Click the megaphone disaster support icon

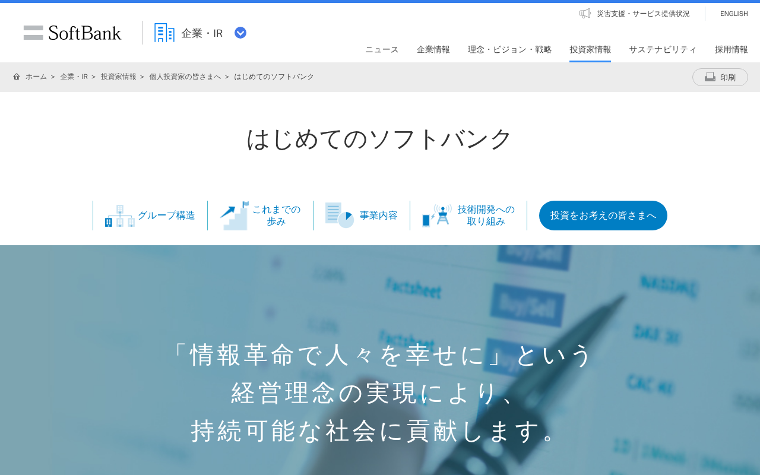click(x=585, y=13)
